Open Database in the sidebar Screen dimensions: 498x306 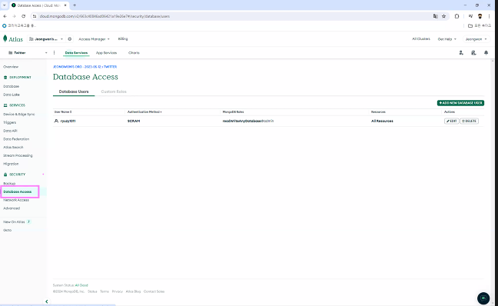click(x=11, y=86)
